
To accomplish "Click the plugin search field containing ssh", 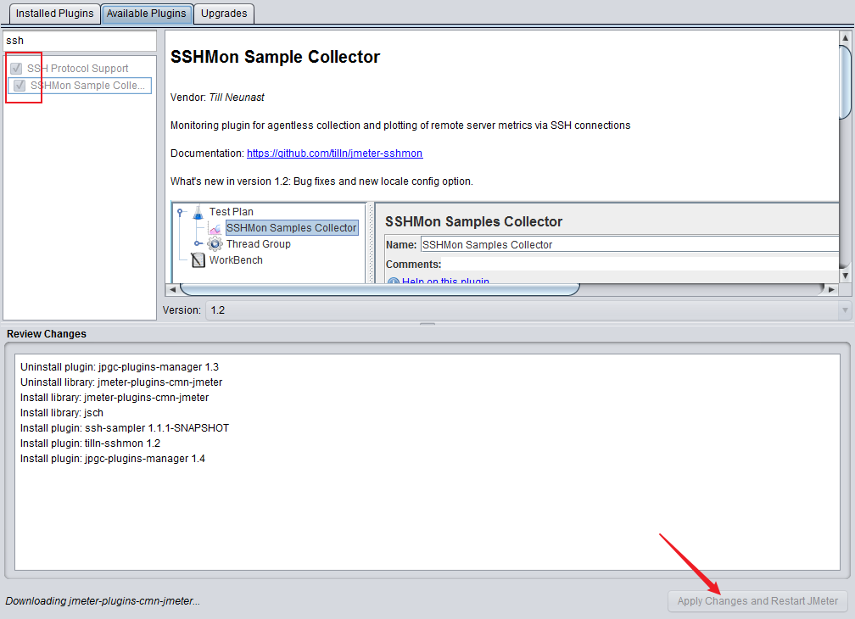I will [80, 41].
